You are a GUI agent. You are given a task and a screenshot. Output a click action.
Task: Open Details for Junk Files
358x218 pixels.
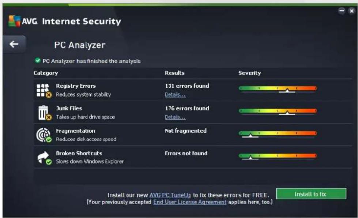pos(175,117)
